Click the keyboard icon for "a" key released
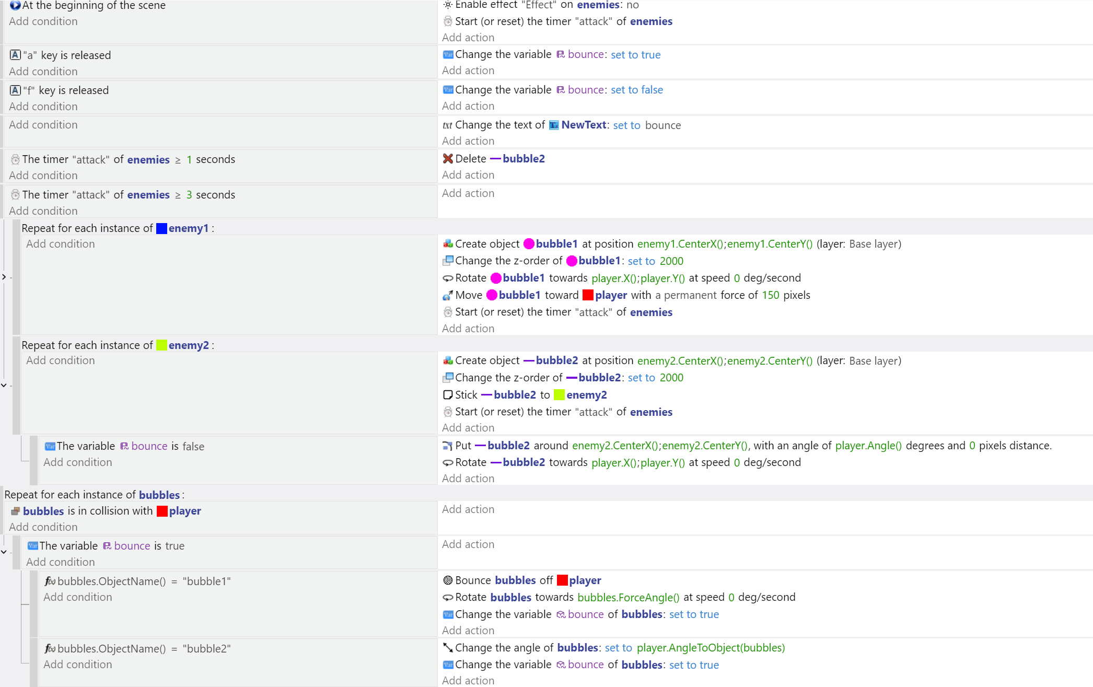 [x=15, y=55]
